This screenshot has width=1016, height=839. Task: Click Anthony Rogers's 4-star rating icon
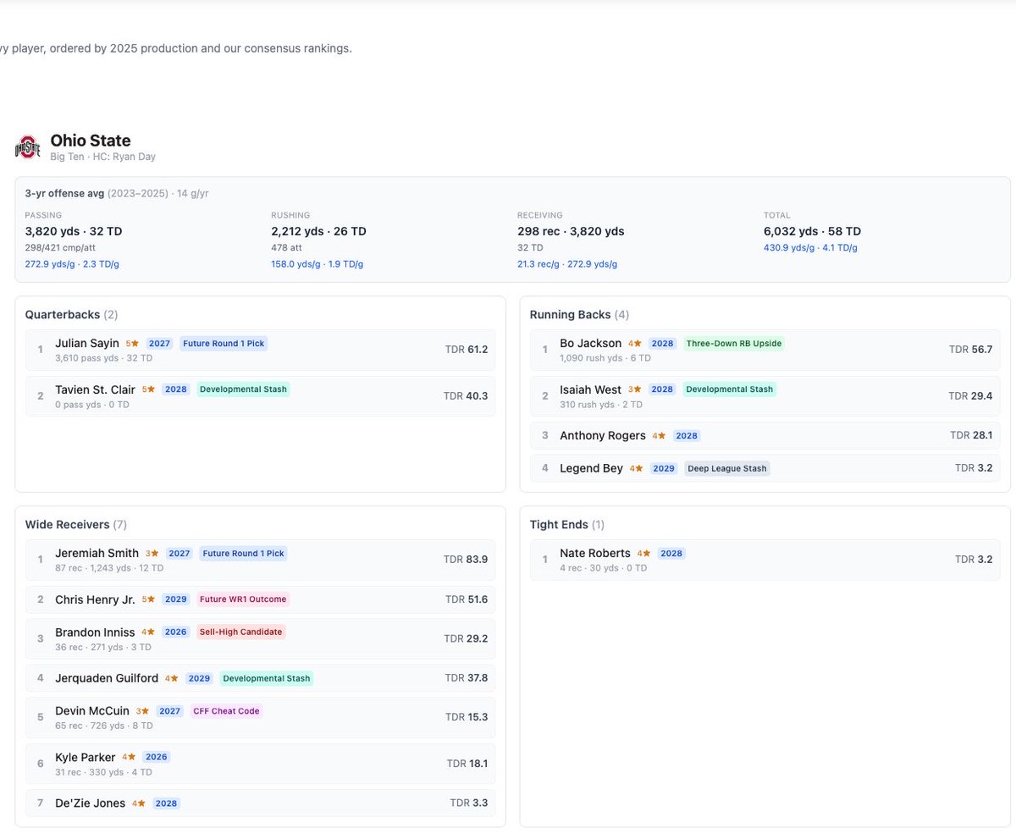(x=659, y=436)
